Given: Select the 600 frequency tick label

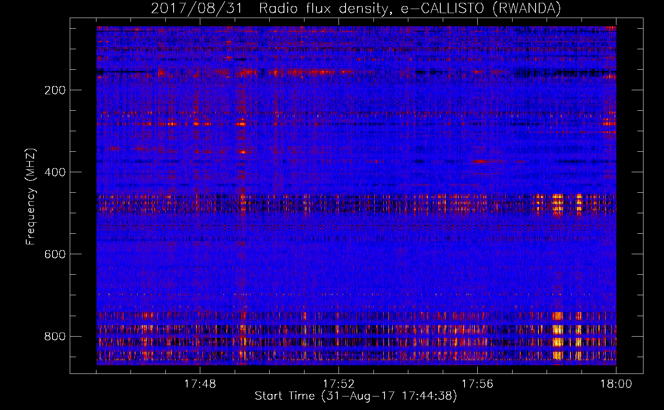Looking at the screenshot, I should click(x=55, y=254).
